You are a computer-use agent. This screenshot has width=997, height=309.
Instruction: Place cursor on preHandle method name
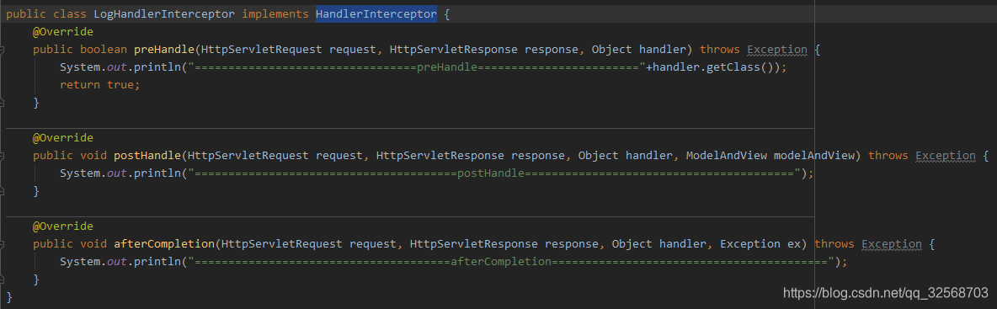point(164,50)
